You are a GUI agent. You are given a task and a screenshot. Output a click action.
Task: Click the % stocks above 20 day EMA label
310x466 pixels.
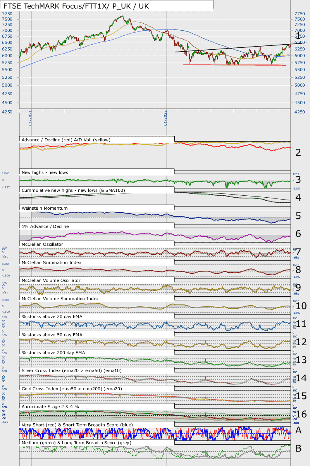52,316
